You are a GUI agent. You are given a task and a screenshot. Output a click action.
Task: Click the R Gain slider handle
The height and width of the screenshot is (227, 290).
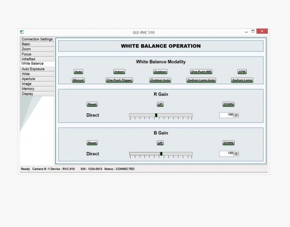coord(156,115)
